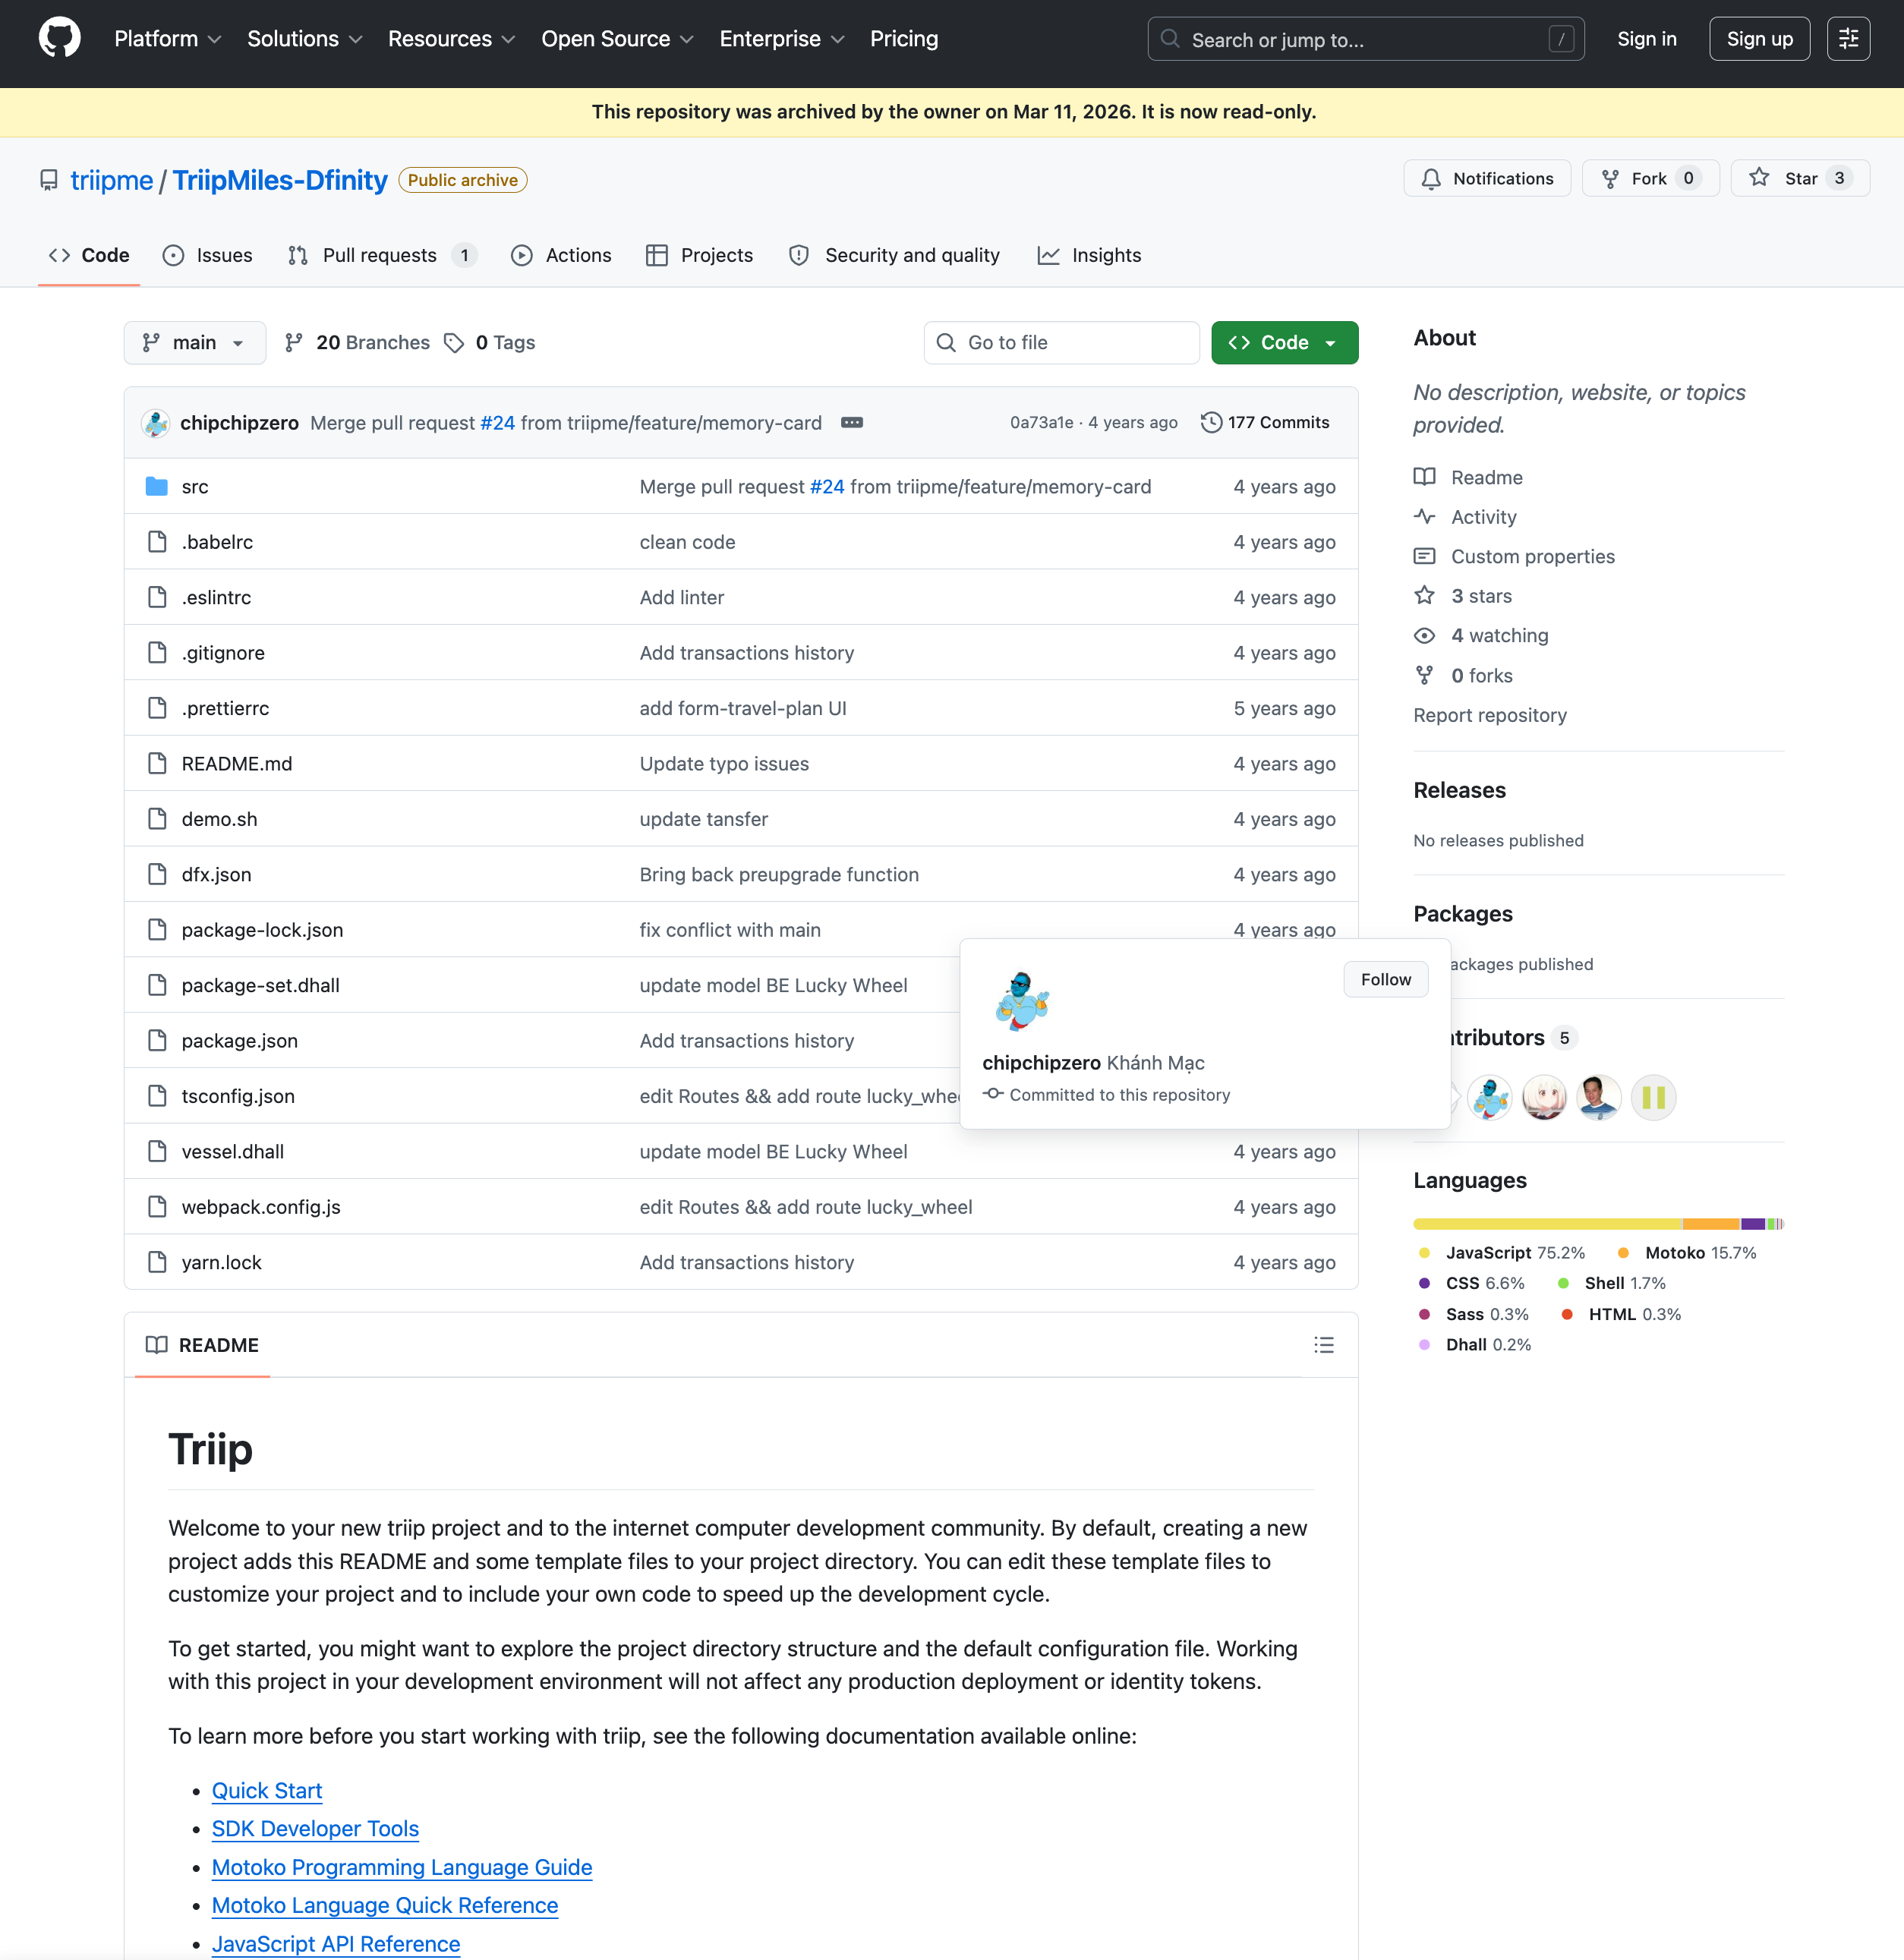This screenshot has width=1904, height=1960.
Task: Focus the Go to file input
Action: (1061, 343)
